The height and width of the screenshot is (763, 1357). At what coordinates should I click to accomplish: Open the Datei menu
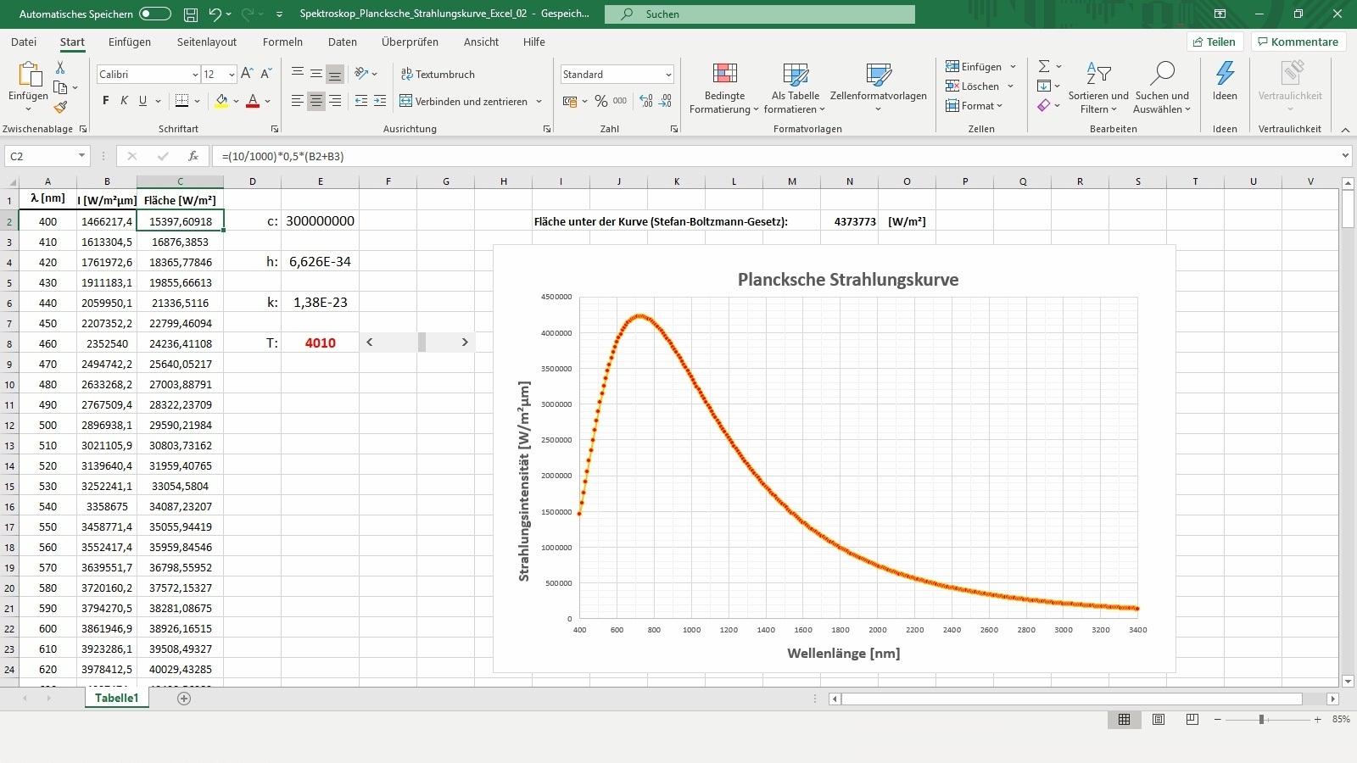coord(24,42)
